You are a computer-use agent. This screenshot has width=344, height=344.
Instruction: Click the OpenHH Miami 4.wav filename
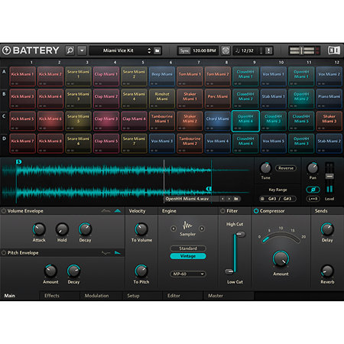pos(187,199)
